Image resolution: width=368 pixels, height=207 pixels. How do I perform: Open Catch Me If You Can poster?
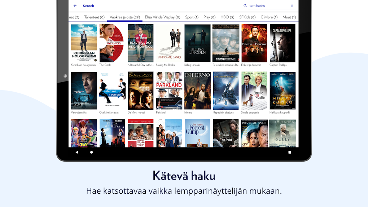pos(112,91)
